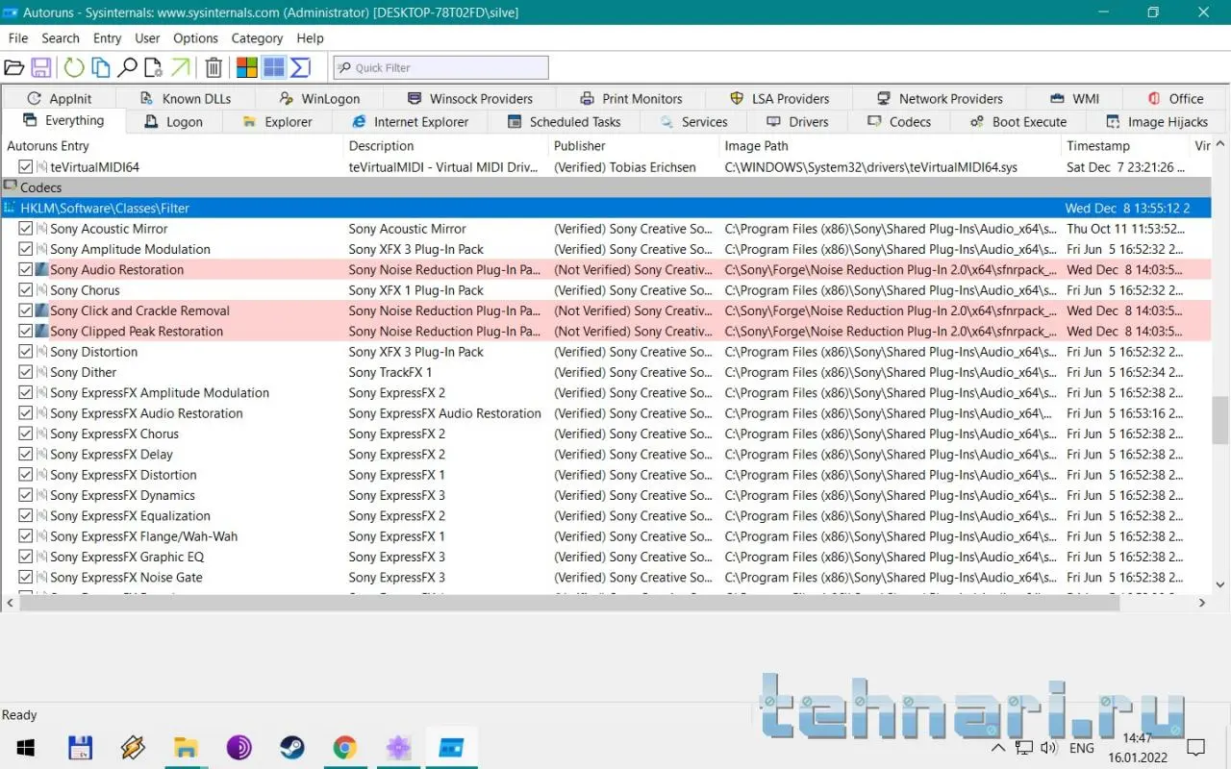This screenshot has width=1231, height=769.
Task: Uncheck the Sony Distortion entry checkbox
Action: click(26, 352)
